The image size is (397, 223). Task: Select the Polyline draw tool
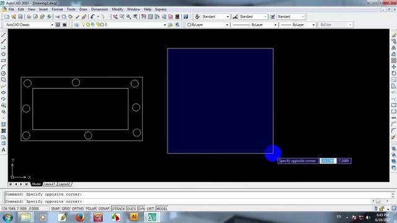pos(4,48)
